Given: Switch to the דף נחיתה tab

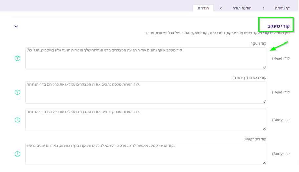Looking at the screenshot, I should pos(282,8).
